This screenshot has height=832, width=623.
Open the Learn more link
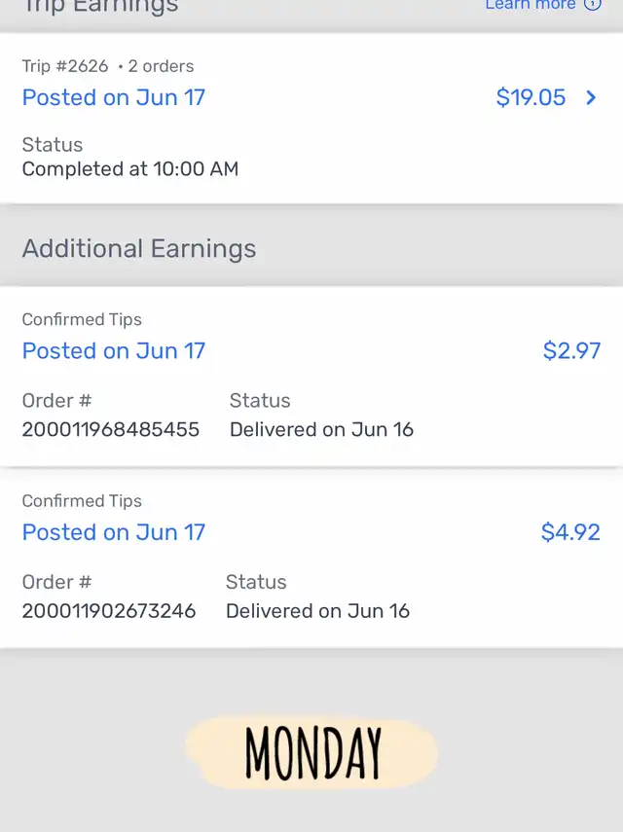(531, 5)
